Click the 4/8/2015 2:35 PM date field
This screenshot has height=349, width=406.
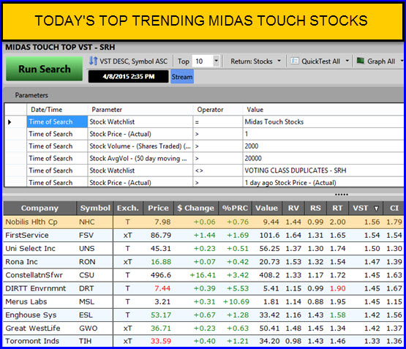(x=129, y=77)
